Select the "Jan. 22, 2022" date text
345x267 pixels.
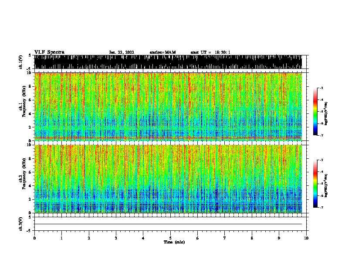(122, 52)
